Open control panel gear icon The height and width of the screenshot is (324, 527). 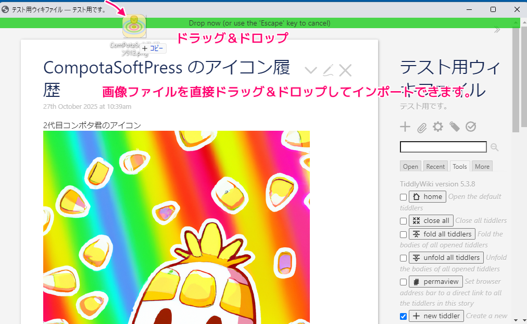[x=438, y=127]
